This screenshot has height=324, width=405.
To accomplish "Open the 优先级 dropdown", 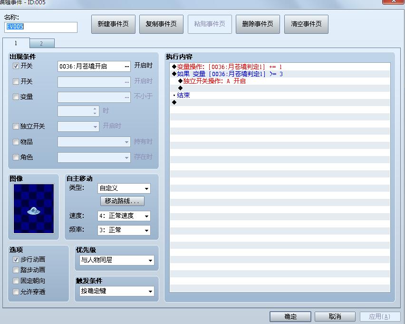I will coord(117,260).
